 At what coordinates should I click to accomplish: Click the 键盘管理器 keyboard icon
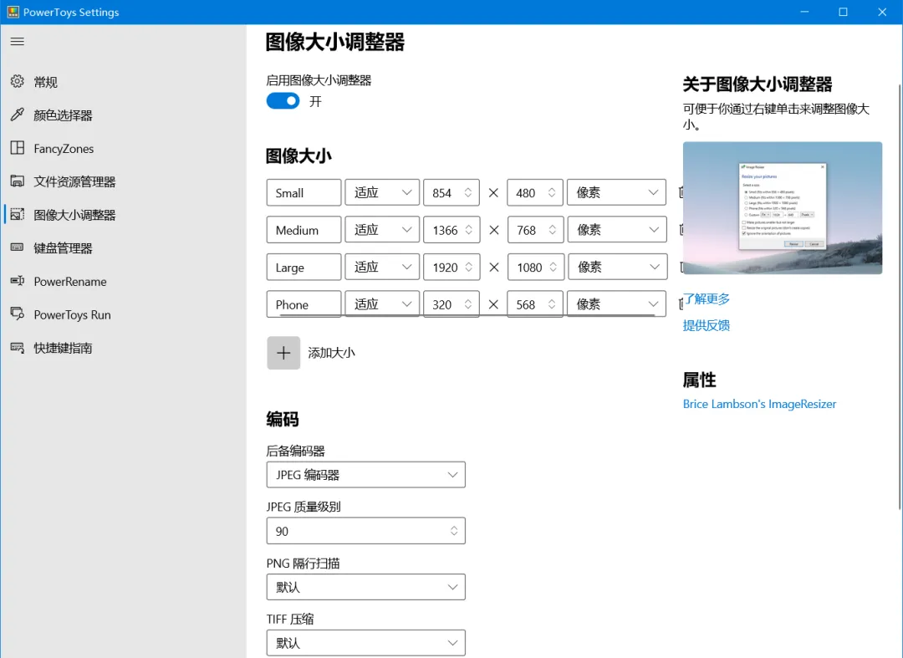pos(18,247)
